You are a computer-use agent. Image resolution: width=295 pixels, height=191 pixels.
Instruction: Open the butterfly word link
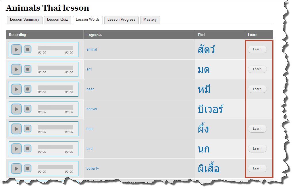92,169
